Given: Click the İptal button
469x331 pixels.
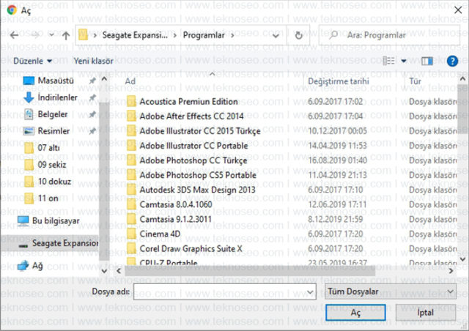Looking at the screenshot, I should (x=426, y=313).
